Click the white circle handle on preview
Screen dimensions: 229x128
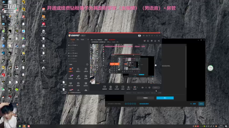(156, 65)
